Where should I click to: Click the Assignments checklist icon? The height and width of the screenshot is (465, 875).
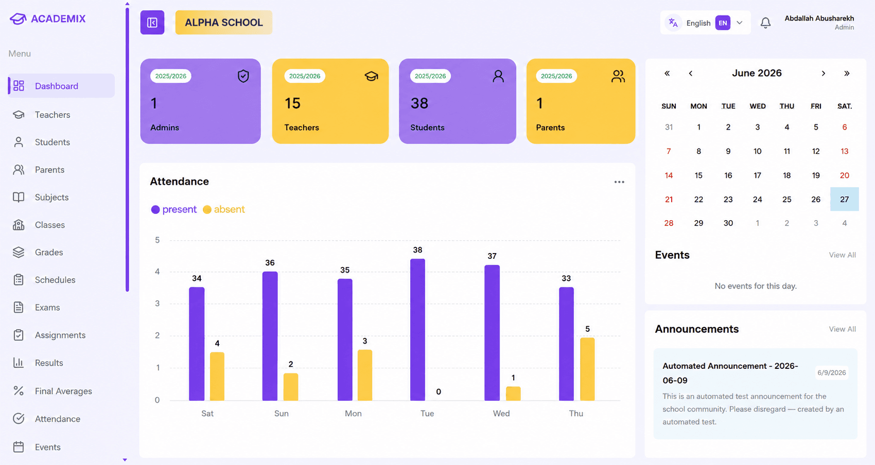(x=19, y=335)
